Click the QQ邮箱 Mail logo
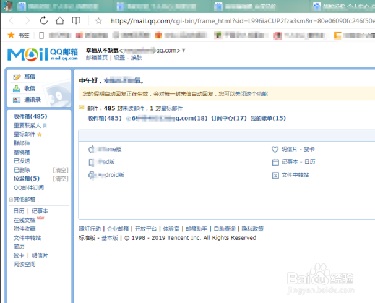375x303 pixels. pyautogui.click(x=43, y=54)
